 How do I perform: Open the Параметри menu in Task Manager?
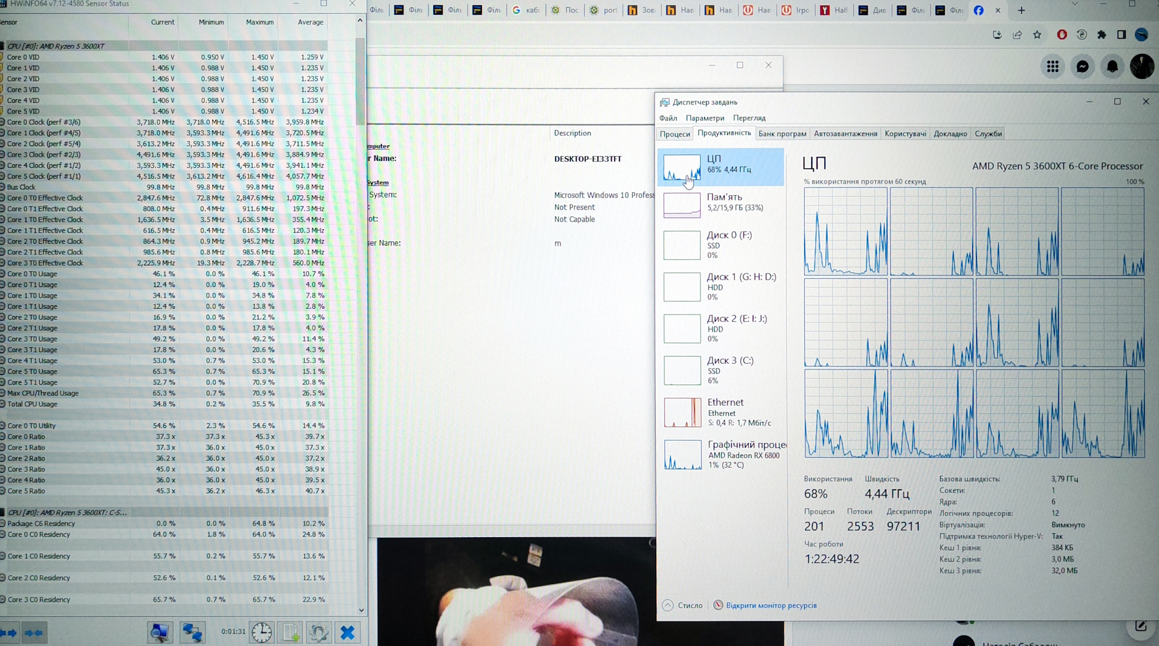pos(705,118)
